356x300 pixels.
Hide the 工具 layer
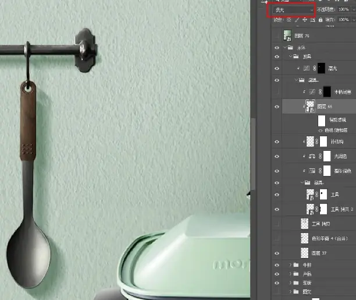[x=277, y=195]
